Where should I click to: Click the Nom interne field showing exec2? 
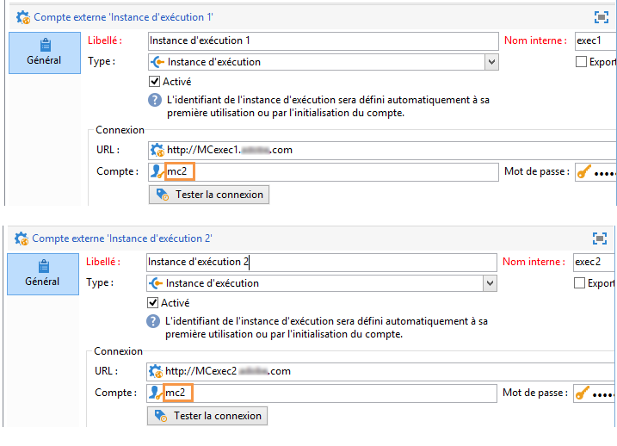click(x=594, y=262)
